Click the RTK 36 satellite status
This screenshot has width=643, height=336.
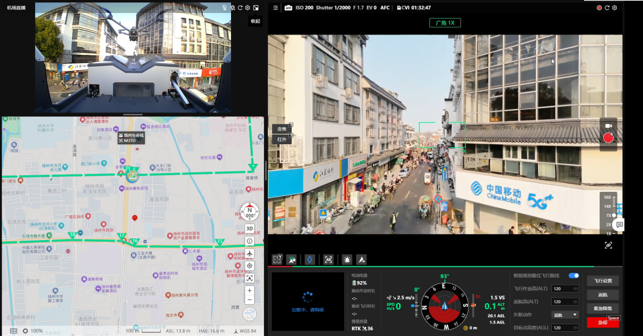[363, 329]
